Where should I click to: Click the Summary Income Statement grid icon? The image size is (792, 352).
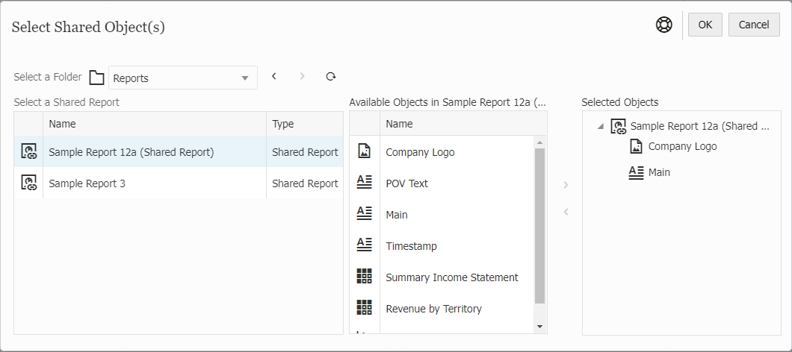pos(365,277)
